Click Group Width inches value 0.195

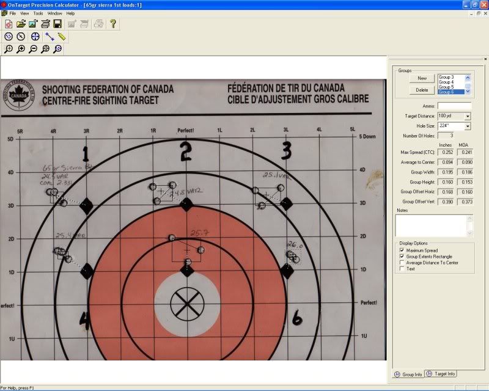(x=446, y=172)
